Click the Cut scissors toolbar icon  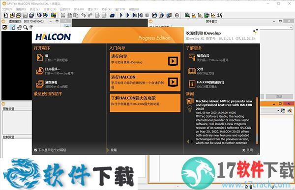(63, 15)
